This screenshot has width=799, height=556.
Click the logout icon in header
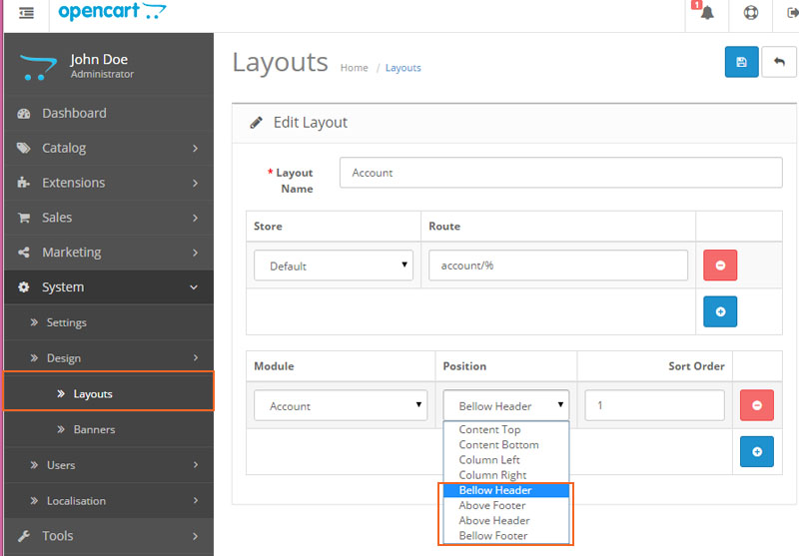(x=791, y=13)
